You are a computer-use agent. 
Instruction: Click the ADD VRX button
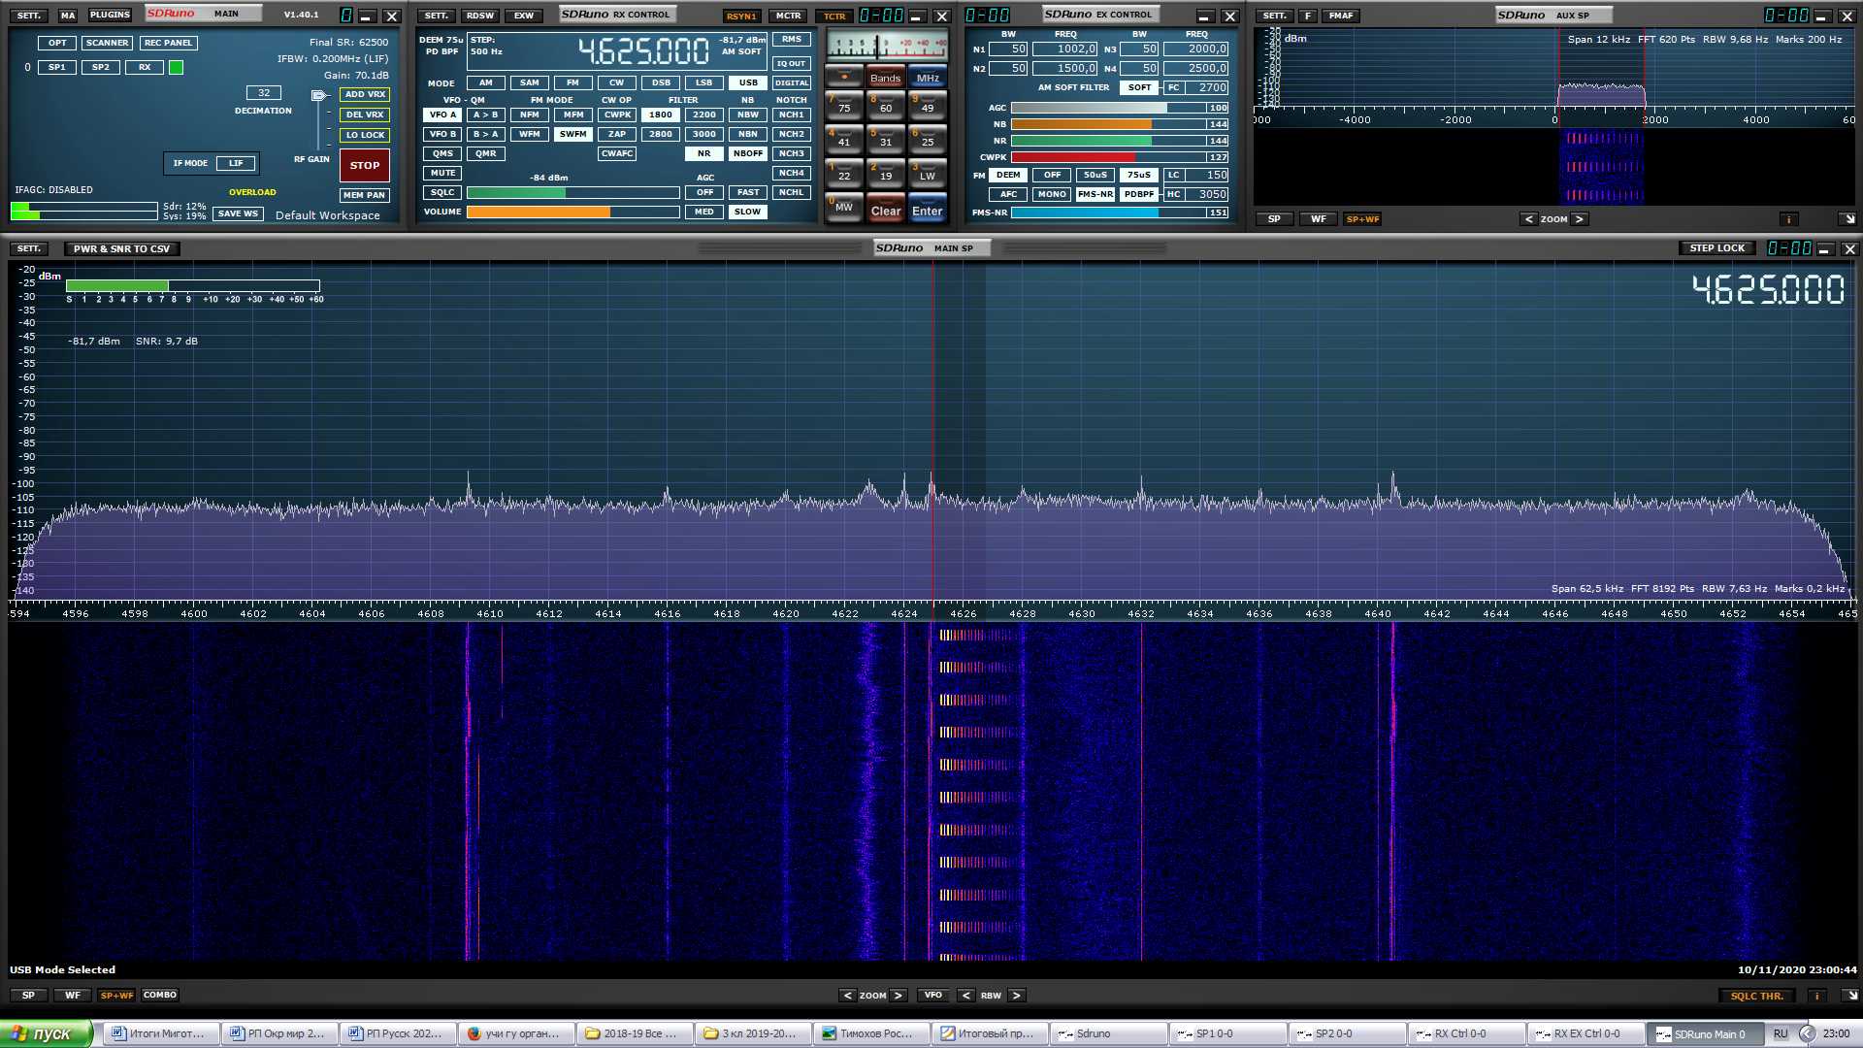[365, 94]
